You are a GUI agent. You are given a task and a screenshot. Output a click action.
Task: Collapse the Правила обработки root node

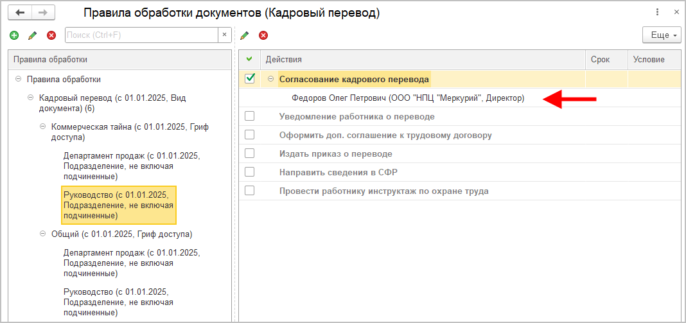click(x=17, y=79)
